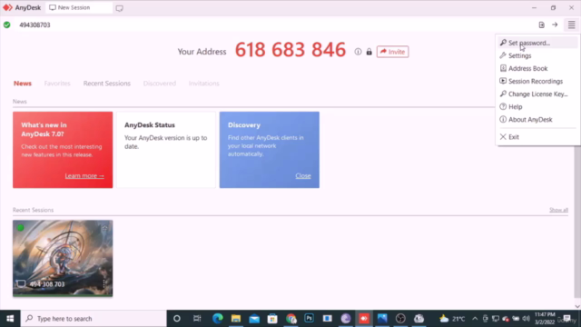Click the connect arrow icon beside address field
The width and height of the screenshot is (581, 327).
tap(555, 25)
